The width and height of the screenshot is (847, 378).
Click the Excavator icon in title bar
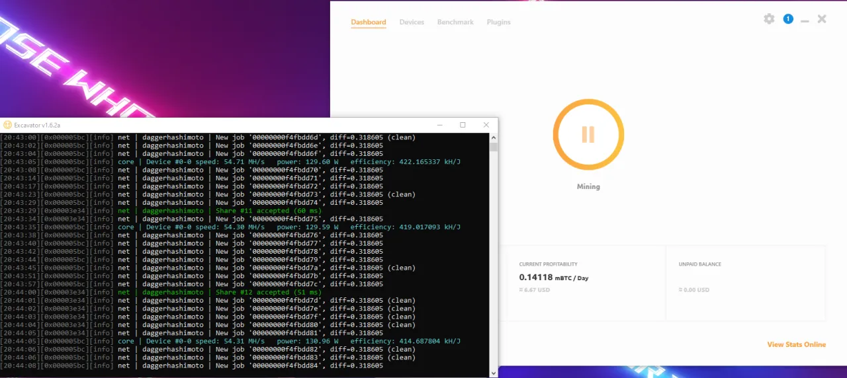[7, 125]
